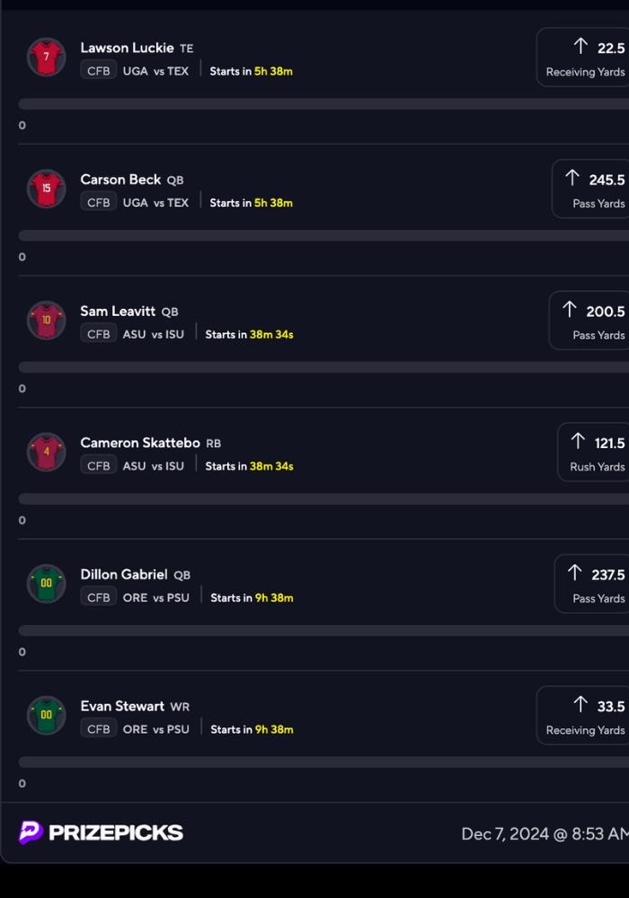This screenshot has width=629, height=898.
Task: Click Dillon Gabriel's green jersey icon
Action: pos(46,583)
